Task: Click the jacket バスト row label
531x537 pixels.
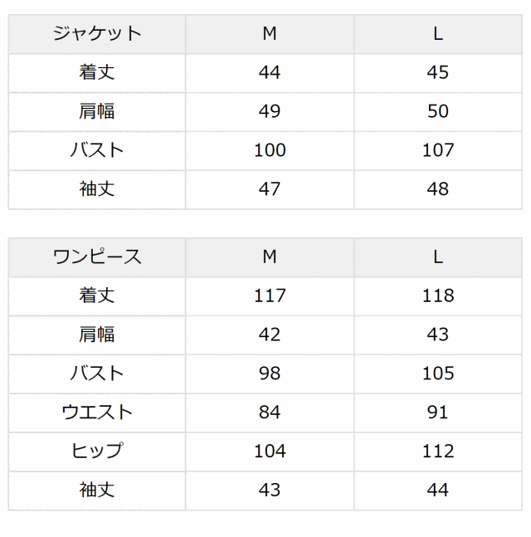Action: pyautogui.click(x=97, y=150)
